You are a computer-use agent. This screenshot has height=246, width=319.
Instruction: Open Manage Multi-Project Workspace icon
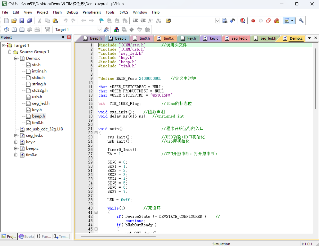[x=124, y=30]
